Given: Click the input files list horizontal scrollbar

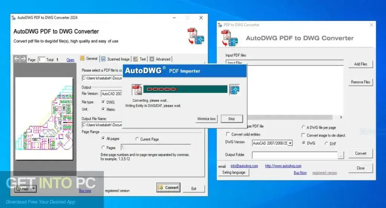Looking at the screenshot, I should click(289, 118).
